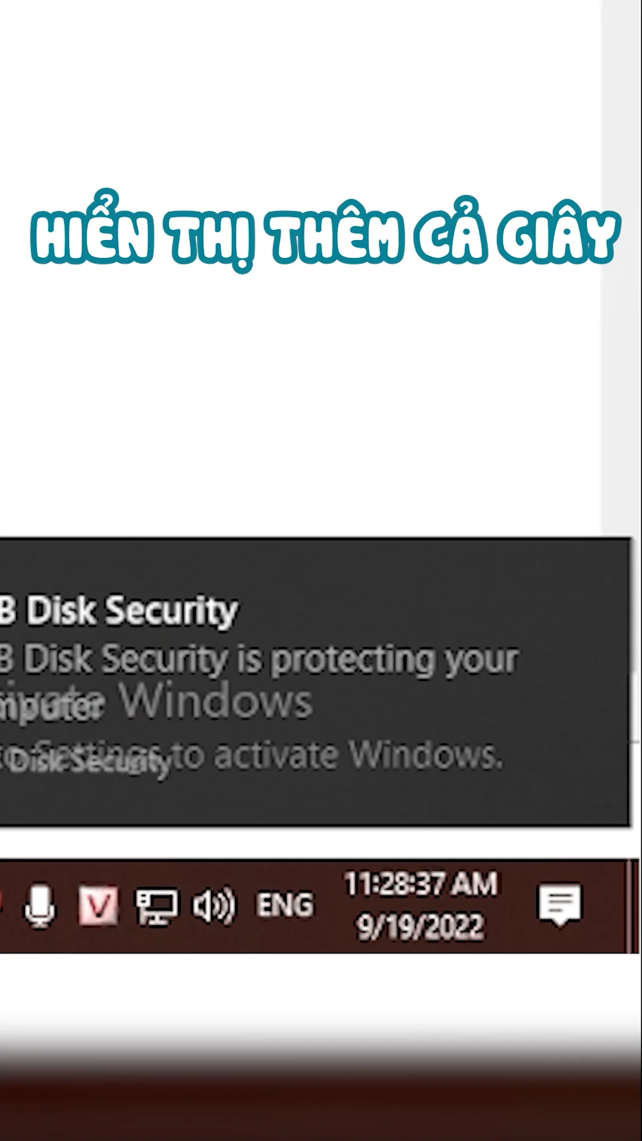
Task: Open the red V input method icon
Action: pyautogui.click(x=98, y=906)
